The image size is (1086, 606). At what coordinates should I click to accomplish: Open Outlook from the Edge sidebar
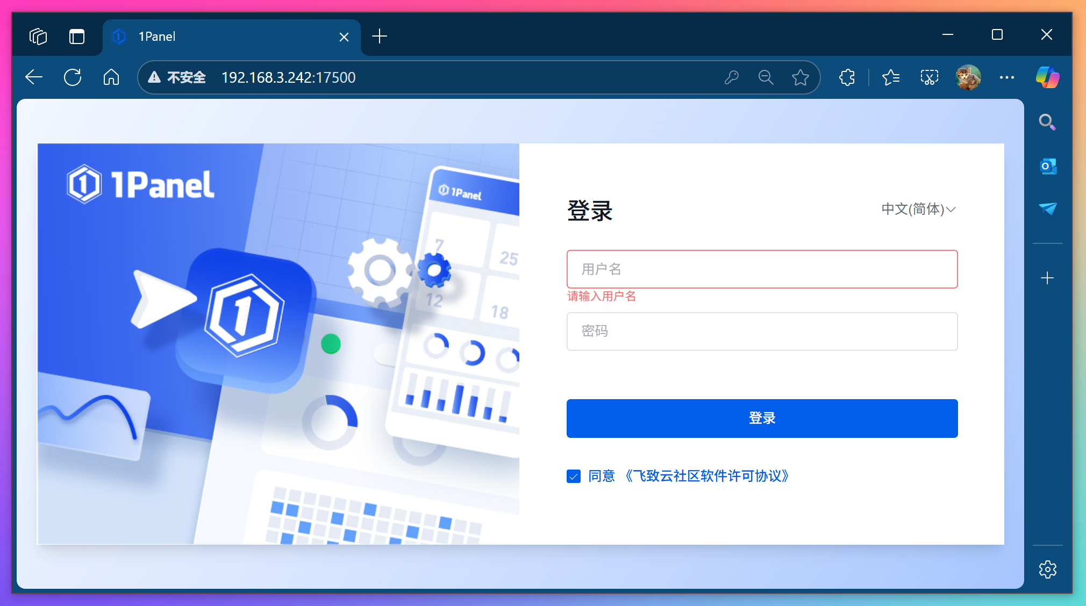1047,165
